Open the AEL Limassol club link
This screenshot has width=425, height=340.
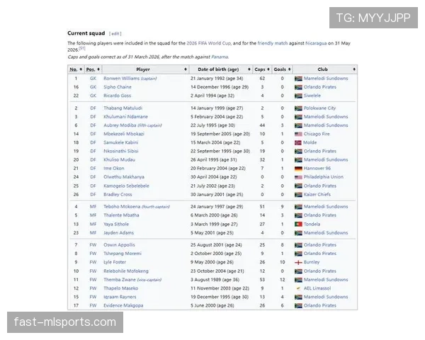pyautogui.click(x=317, y=288)
